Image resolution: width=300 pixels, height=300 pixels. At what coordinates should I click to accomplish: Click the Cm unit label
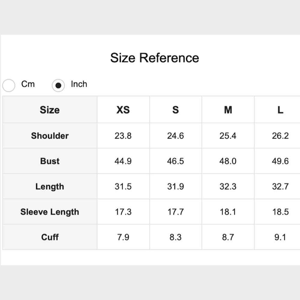pyautogui.click(x=28, y=84)
